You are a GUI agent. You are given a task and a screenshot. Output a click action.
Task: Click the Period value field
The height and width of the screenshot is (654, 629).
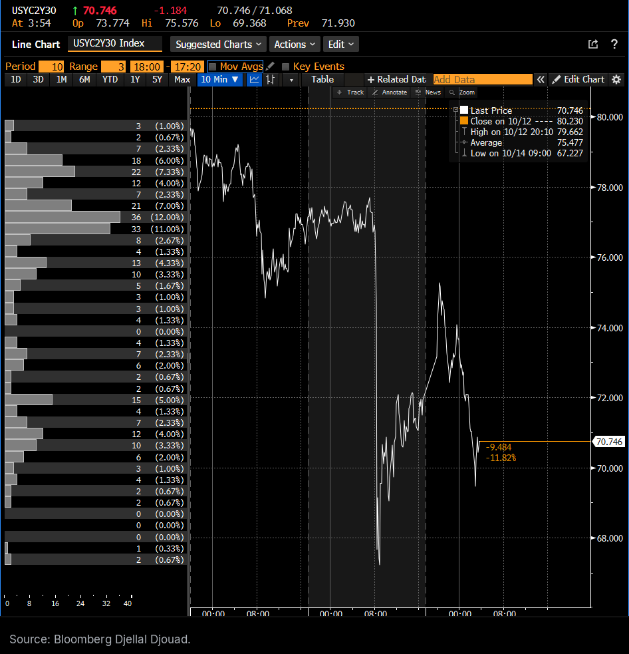click(51, 67)
